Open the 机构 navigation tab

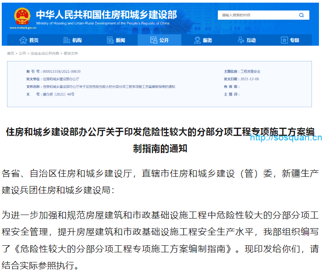(x=72, y=40)
